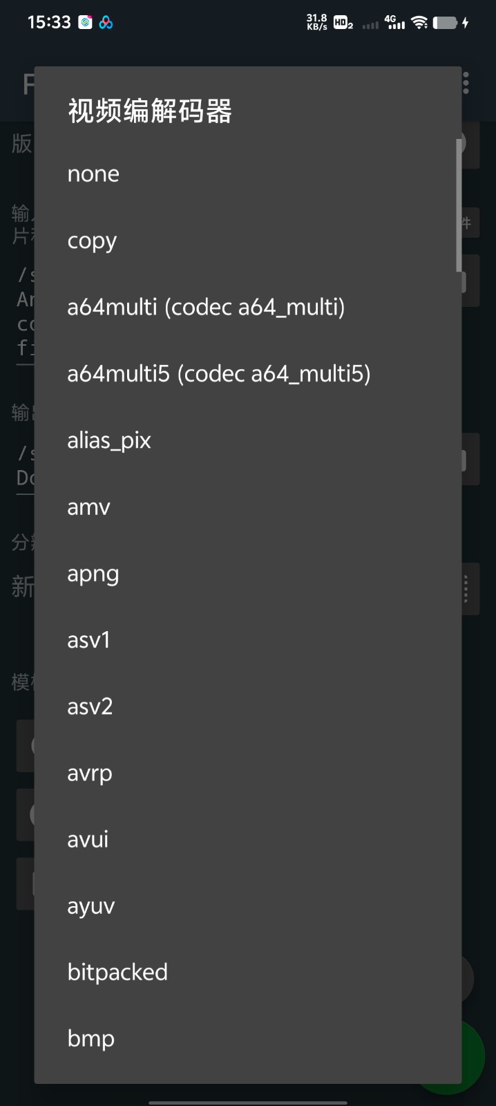Viewport: 496px width, 1106px height.
Task: Tap the battery icon in the status bar
Action: (x=446, y=23)
